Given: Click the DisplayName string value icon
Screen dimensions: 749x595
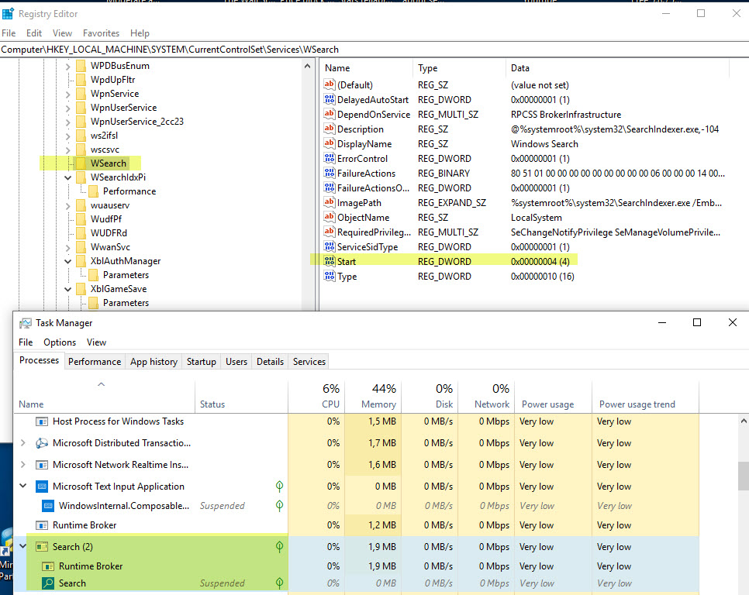Looking at the screenshot, I should pos(329,143).
